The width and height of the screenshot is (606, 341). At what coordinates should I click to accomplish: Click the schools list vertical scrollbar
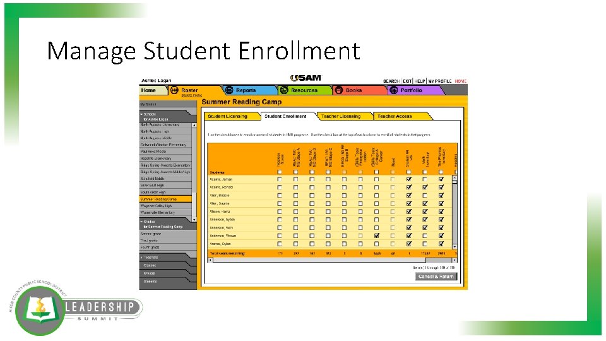point(194,172)
